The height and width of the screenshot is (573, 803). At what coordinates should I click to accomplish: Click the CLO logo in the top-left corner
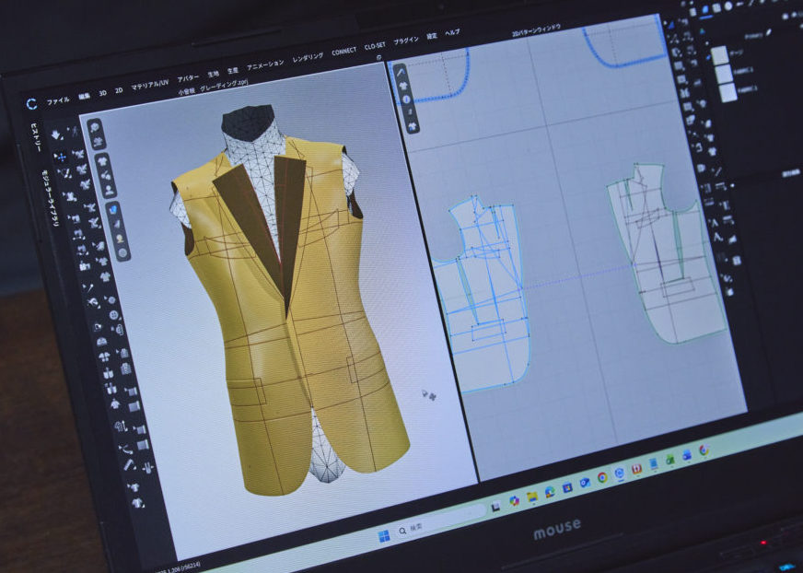(31, 104)
